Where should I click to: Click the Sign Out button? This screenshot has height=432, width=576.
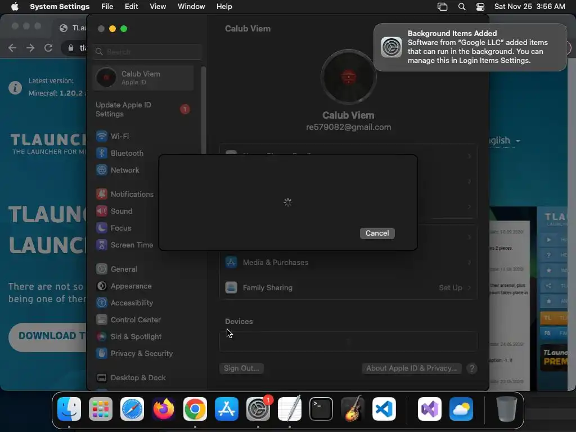click(241, 368)
